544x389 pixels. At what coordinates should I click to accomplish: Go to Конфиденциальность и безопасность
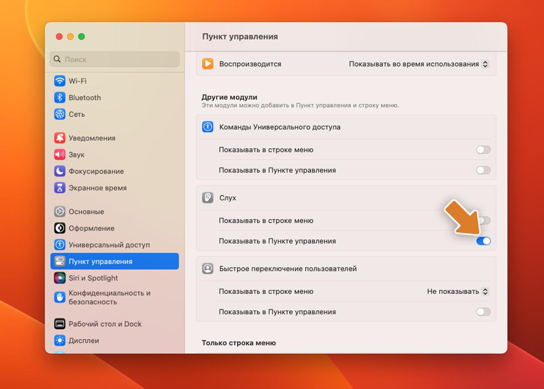(115, 298)
